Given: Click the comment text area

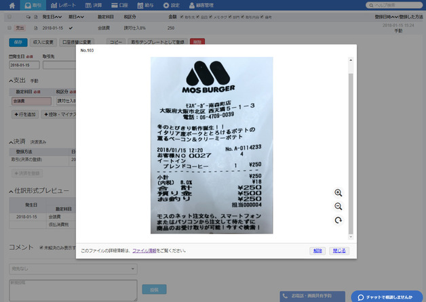Looking at the screenshot, I should pyautogui.click(x=73, y=290).
